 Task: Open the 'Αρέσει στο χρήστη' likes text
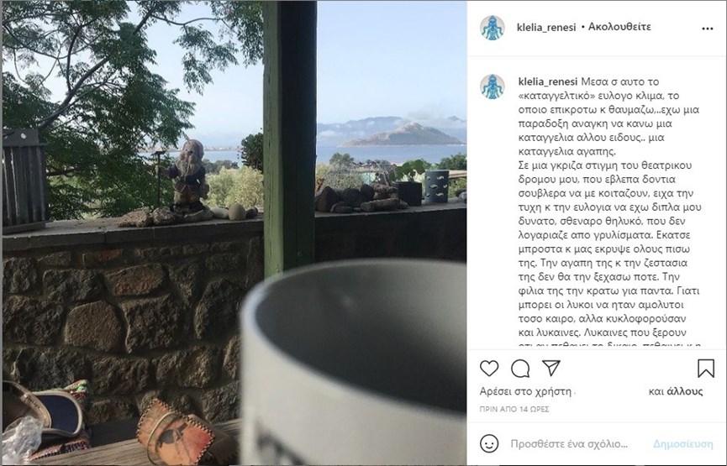coord(525,391)
